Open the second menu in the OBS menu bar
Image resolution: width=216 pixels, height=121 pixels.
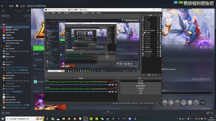click(53, 13)
